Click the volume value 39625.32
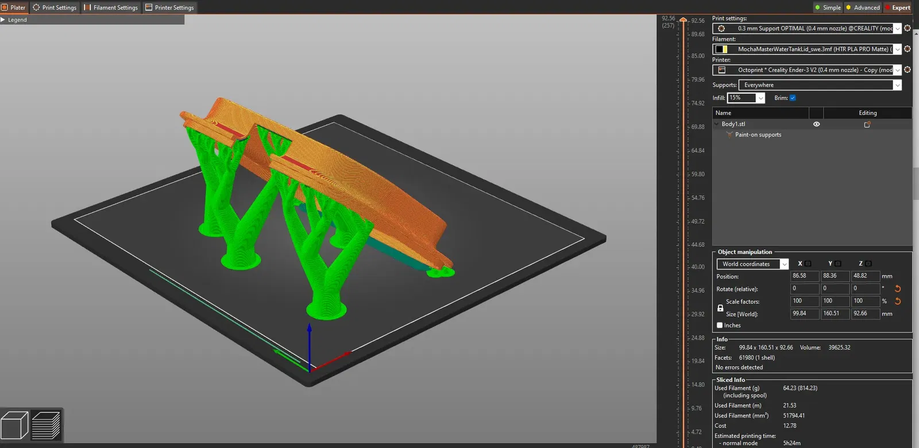Image resolution: width=919 pixels, height=448 pixels. (x=839, y=347)
